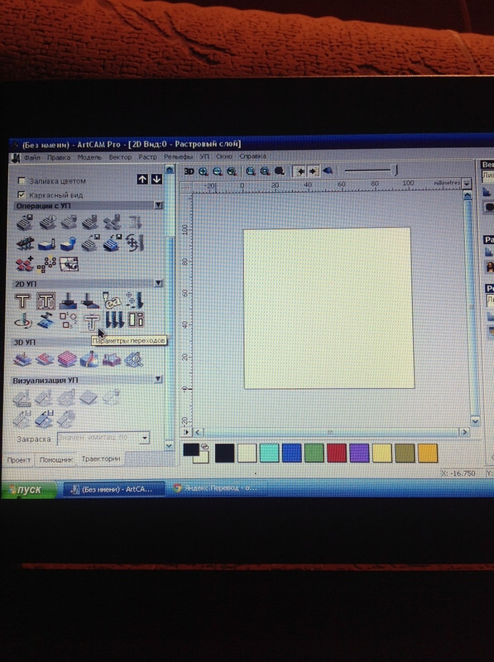Viewport: 494px width, 662px height.
Task: Open the пуск Start menu
Action: (x=29, y=490)
